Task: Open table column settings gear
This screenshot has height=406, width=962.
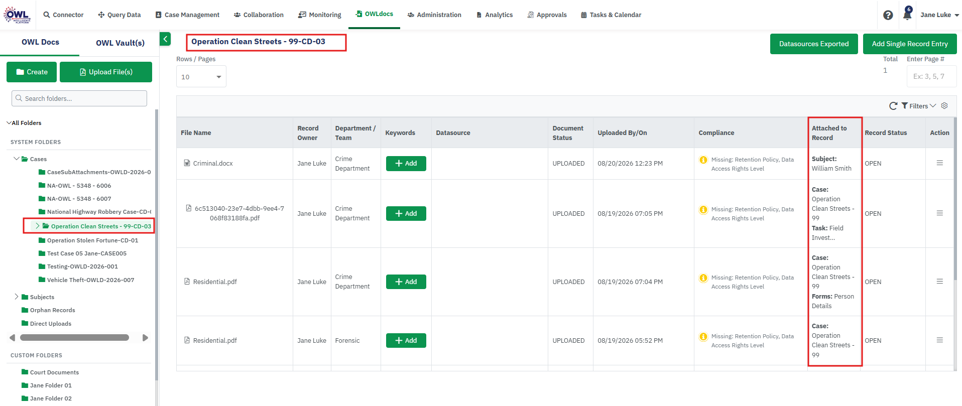Action: coord(944,106)
